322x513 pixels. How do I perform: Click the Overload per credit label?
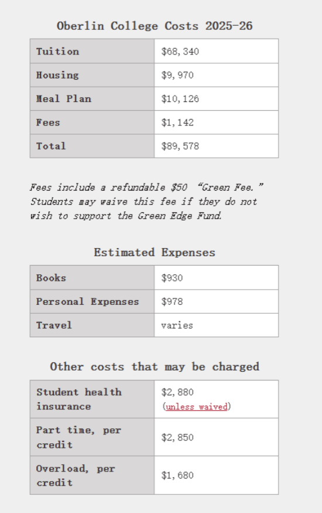76,475
